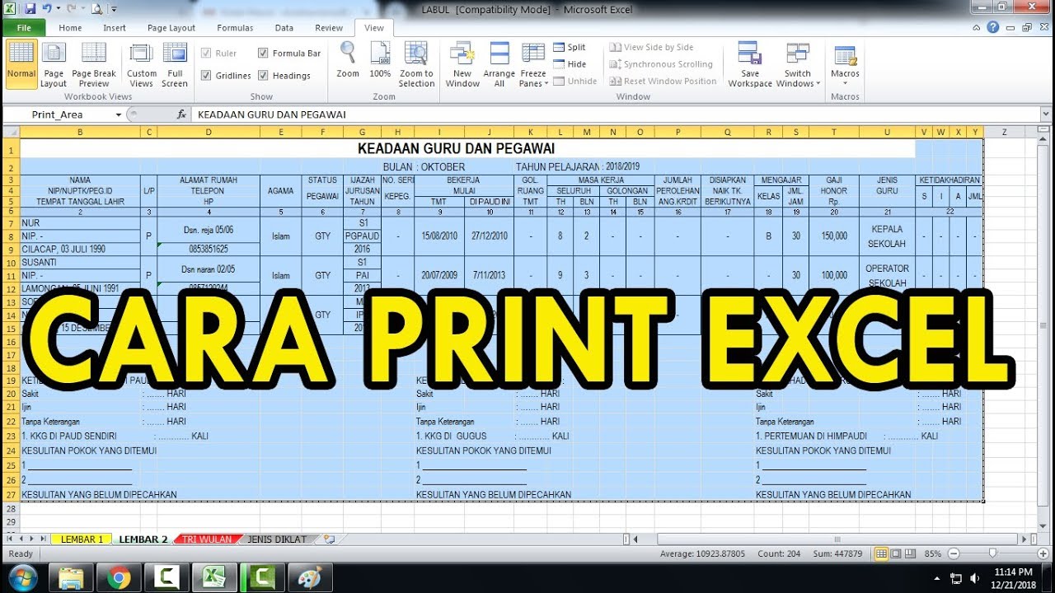Open Page Break Preview
This screenshot has height=593, width=1055.
pyautogui.click(x=94, y=64)
